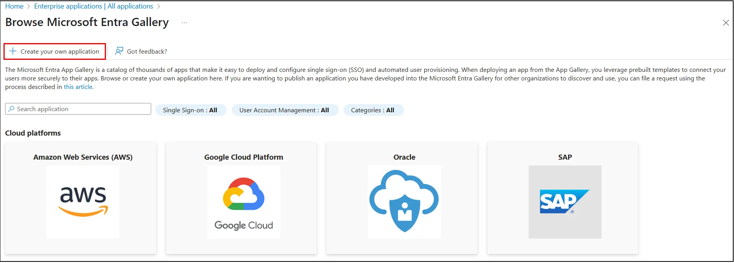Click the Search application field
The image size is (734, 263).
78,109
